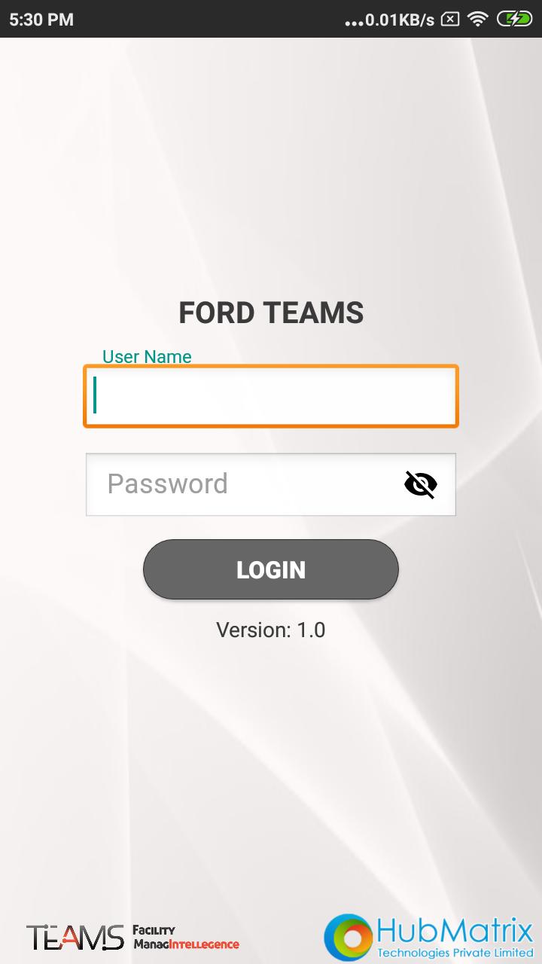Tap the LOGIN button

(271, 569)
